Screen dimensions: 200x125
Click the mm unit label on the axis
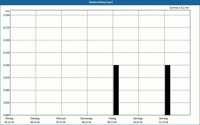point(7,11)
